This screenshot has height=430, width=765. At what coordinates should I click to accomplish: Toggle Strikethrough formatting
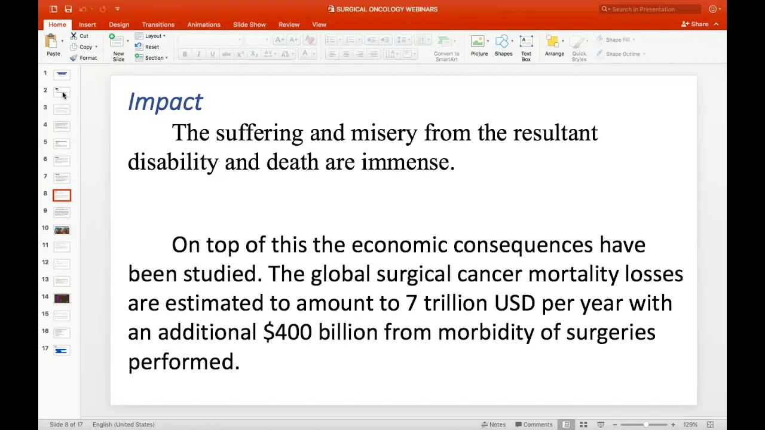(227, 54)
